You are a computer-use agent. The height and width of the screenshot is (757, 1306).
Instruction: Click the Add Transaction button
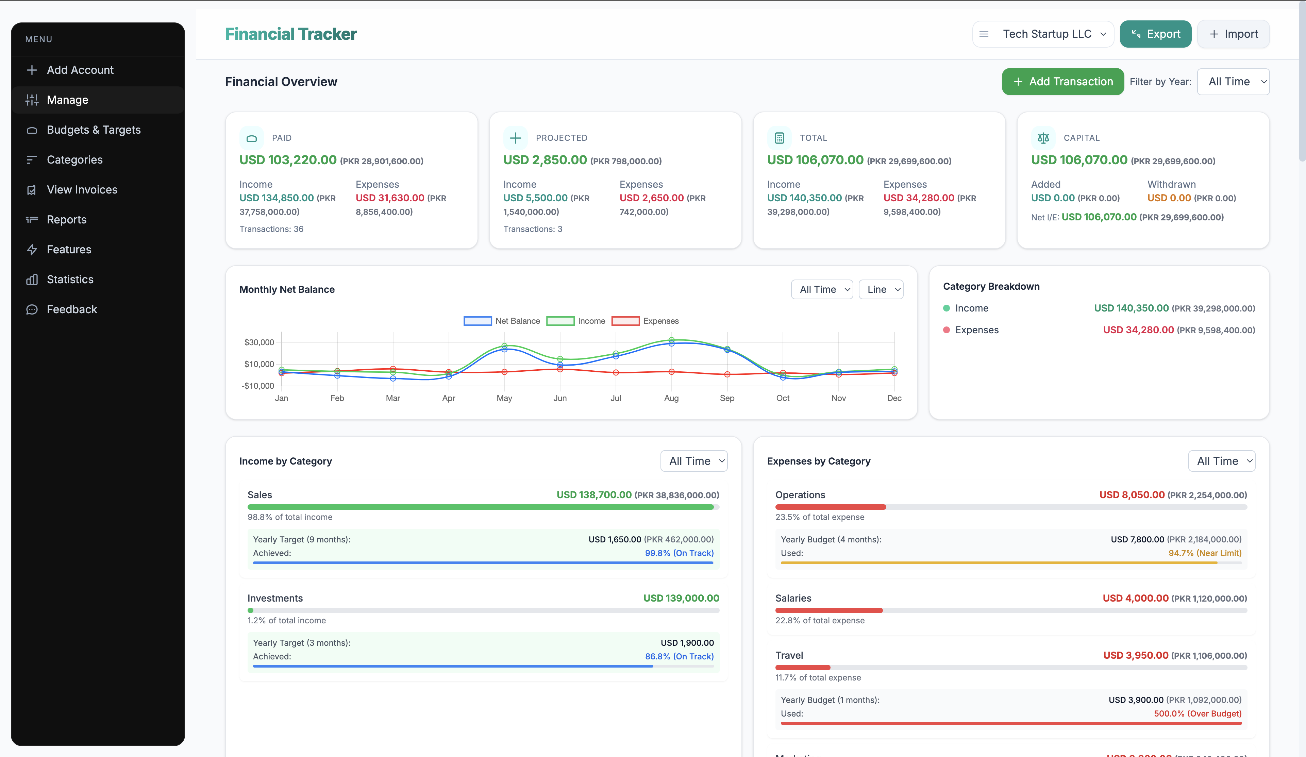[x=1063, y=81]
